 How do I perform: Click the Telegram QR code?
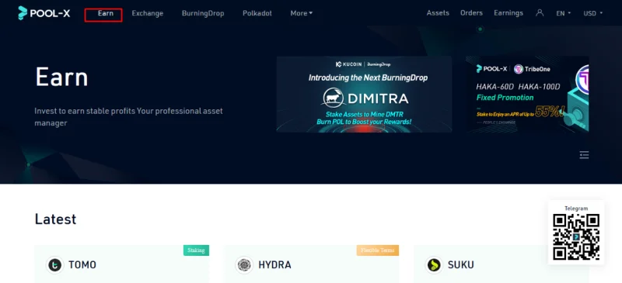click(576, 236)
